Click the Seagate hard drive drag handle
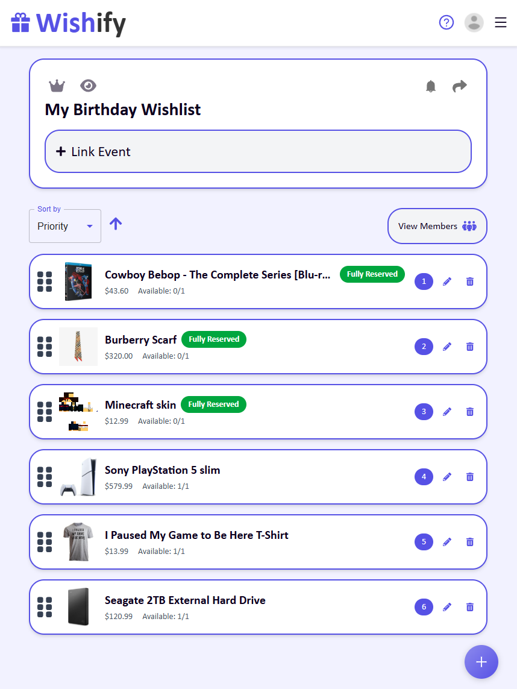Image resolution: width=517 pixels, height=689 pixels. click(45, 607)
